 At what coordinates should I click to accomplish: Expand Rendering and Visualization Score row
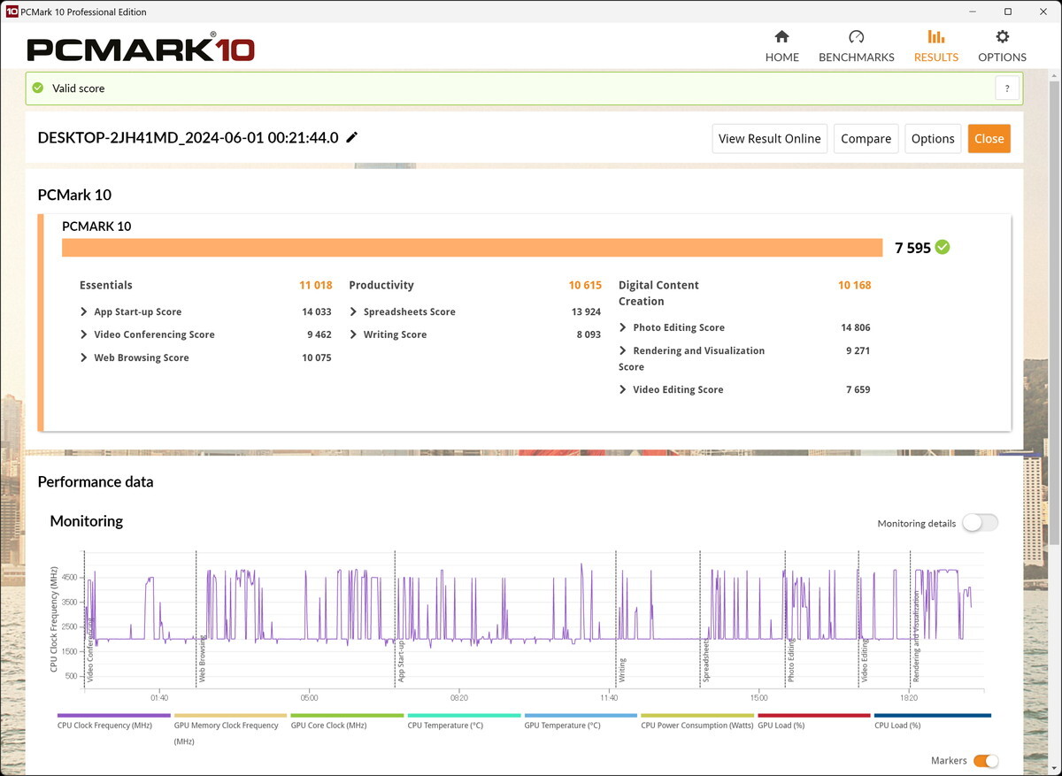pyautogui.click(x=623, y=350)
